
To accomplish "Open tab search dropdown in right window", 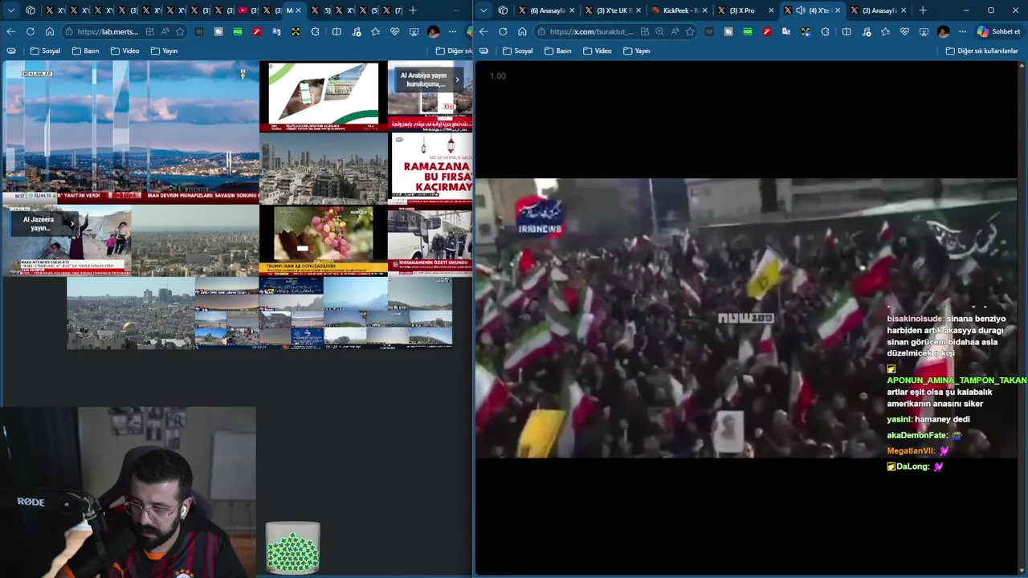I will coord(483,10).
